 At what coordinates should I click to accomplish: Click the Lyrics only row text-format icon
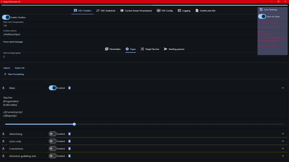(x=3, y=141)
